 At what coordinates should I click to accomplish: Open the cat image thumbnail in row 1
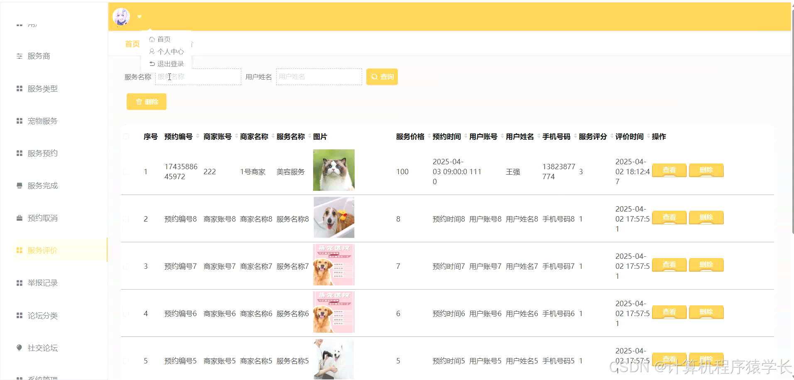click(x=334, y=170)
